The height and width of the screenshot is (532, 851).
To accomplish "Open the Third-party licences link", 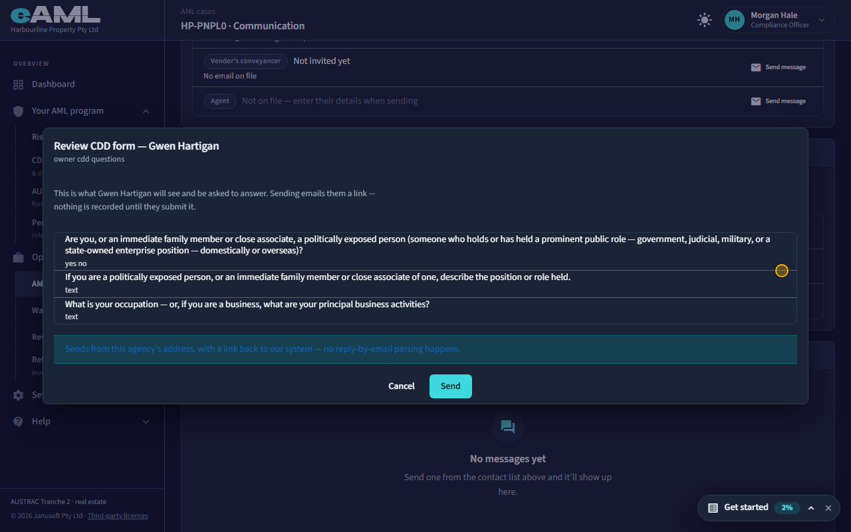I will (x=118, y=515).
